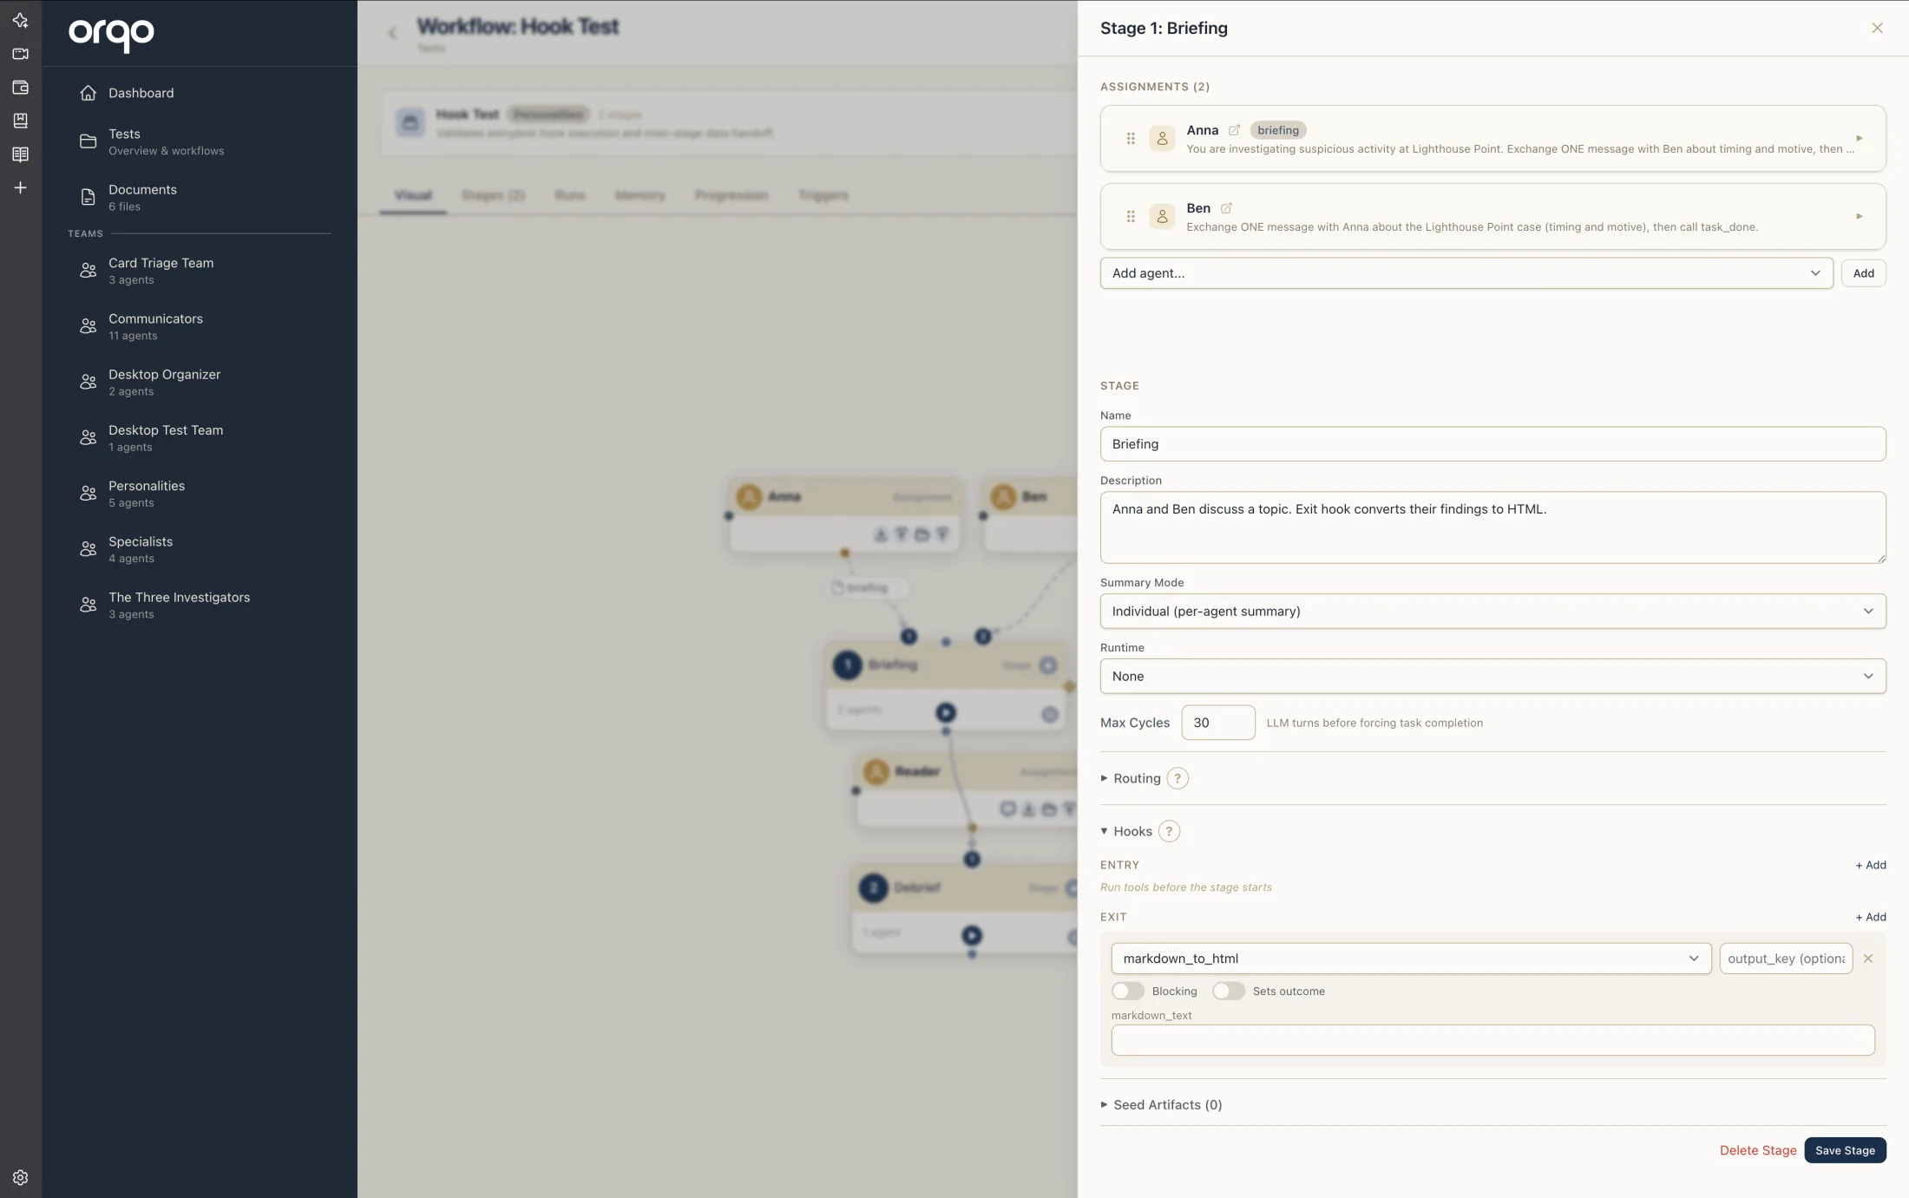
Task: Open the Routing help question mark
Action: [1178, 778]
